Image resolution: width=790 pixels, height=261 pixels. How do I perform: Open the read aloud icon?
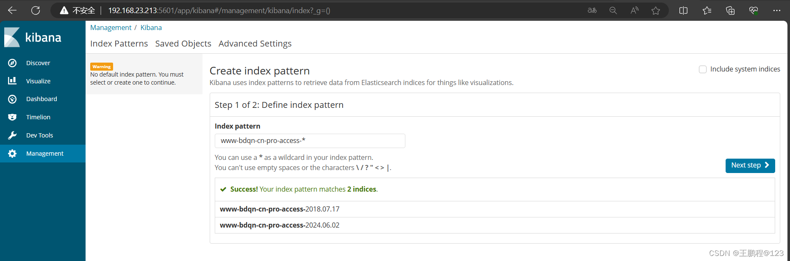[x=634, y=11]
